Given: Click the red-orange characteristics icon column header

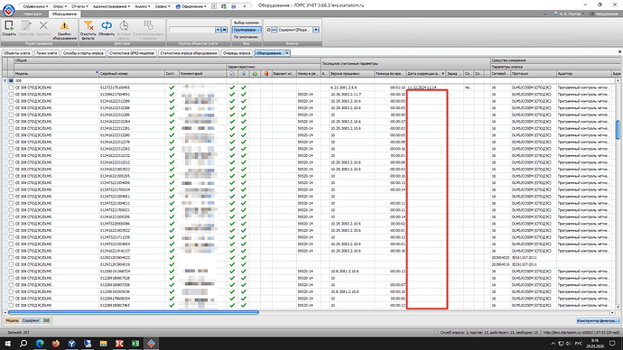Looking at the screenshot, I should [x=266, y=73].
